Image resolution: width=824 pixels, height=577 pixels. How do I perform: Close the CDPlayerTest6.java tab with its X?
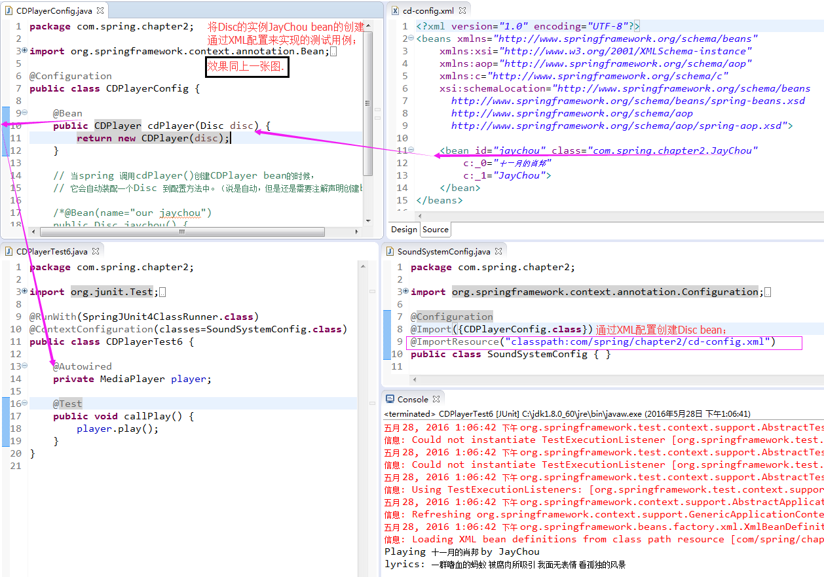pos(96,251)
